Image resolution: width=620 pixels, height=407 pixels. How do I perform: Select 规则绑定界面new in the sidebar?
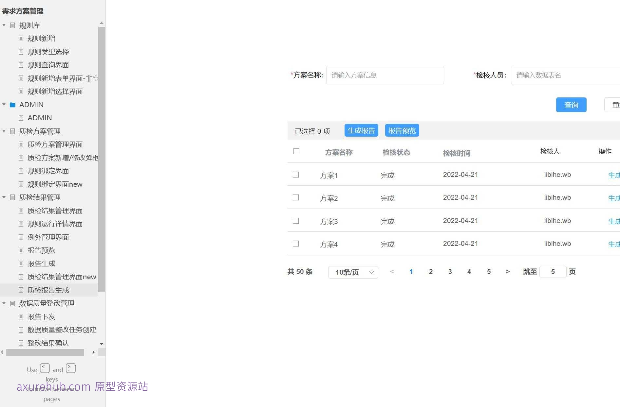55,184
